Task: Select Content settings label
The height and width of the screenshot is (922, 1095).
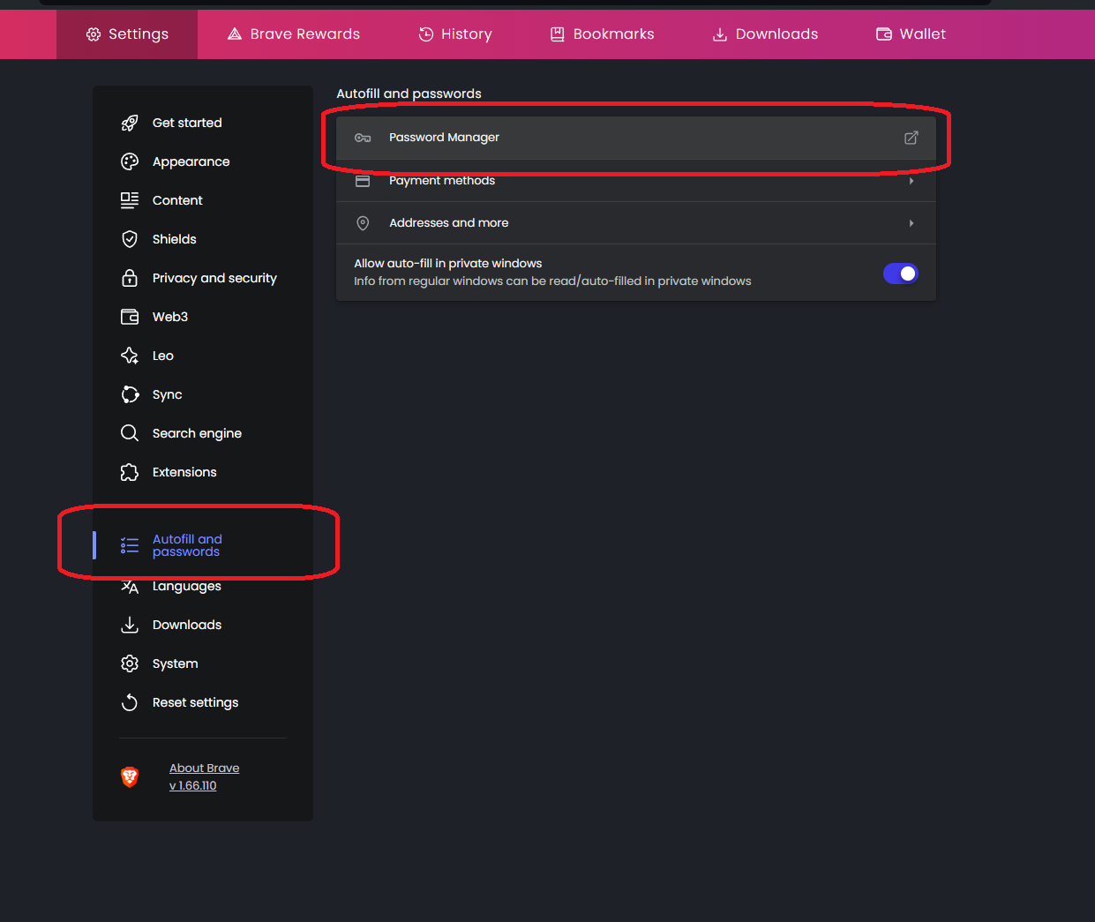Action: tap(177, 200)
